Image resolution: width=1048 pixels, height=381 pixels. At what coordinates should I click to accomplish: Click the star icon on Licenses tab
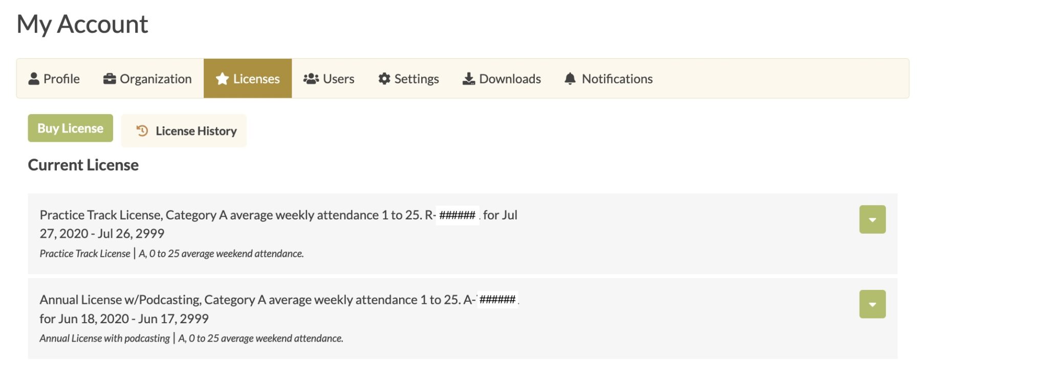coord(222,79)
